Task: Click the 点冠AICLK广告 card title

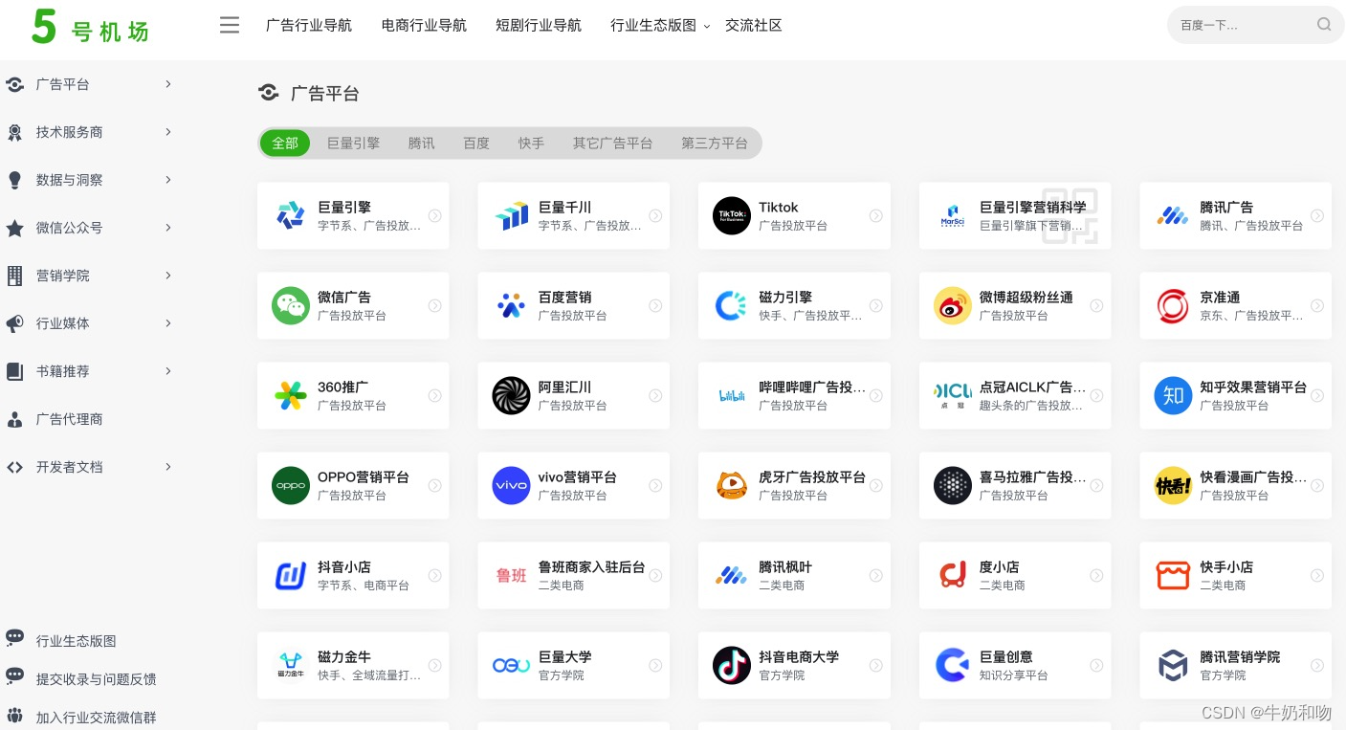Action: click(1033, 387)
